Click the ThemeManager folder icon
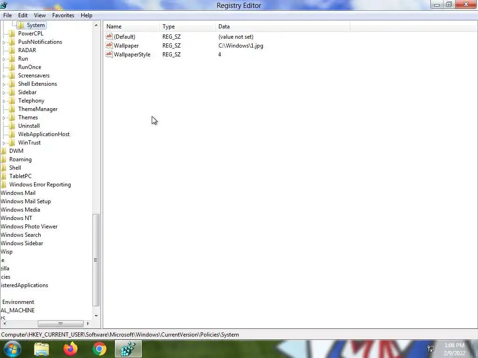This screenshot has height=358, width=478. pyautogui.click(x=12, y=109)
